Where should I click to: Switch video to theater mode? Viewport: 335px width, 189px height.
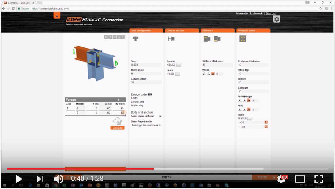300,179
